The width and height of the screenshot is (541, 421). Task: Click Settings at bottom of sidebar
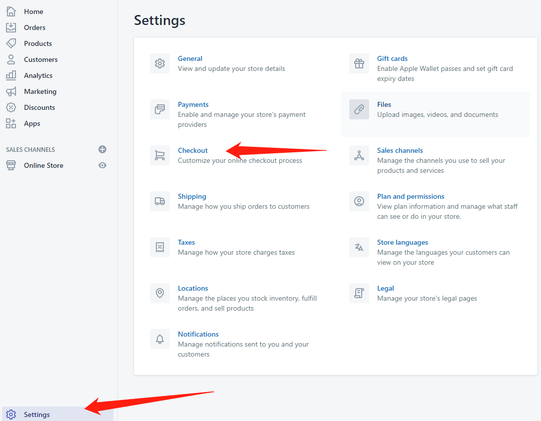pyautogui.click(x=36, y=415)
